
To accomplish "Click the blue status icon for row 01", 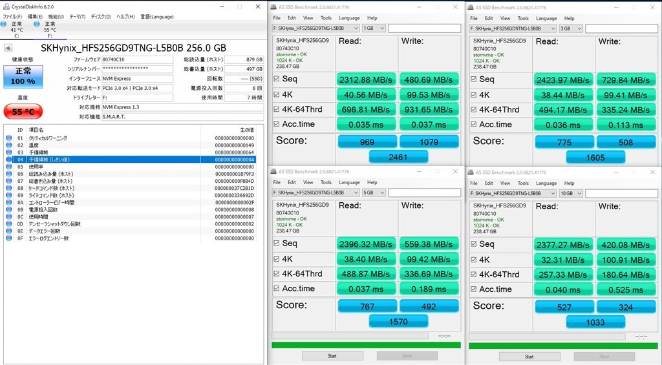I will (9, 138).
